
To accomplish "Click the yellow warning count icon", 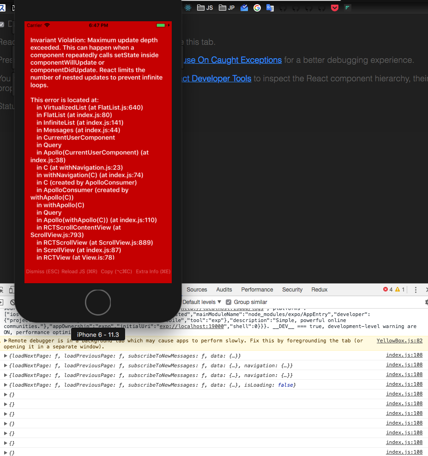I will 398,289.
